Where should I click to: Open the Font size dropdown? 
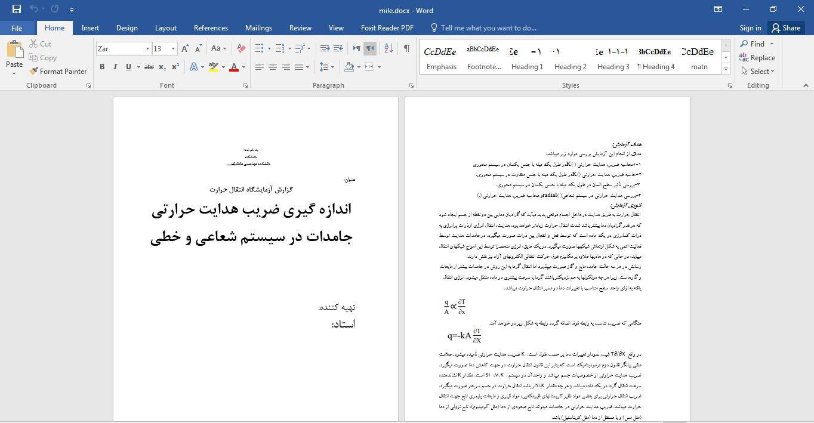pos(172,48)
